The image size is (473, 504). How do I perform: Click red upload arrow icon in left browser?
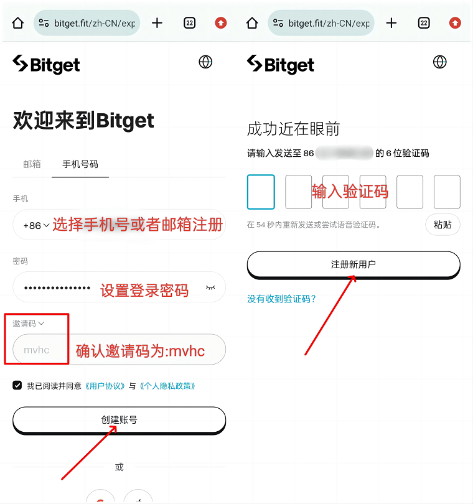[220, 23]
